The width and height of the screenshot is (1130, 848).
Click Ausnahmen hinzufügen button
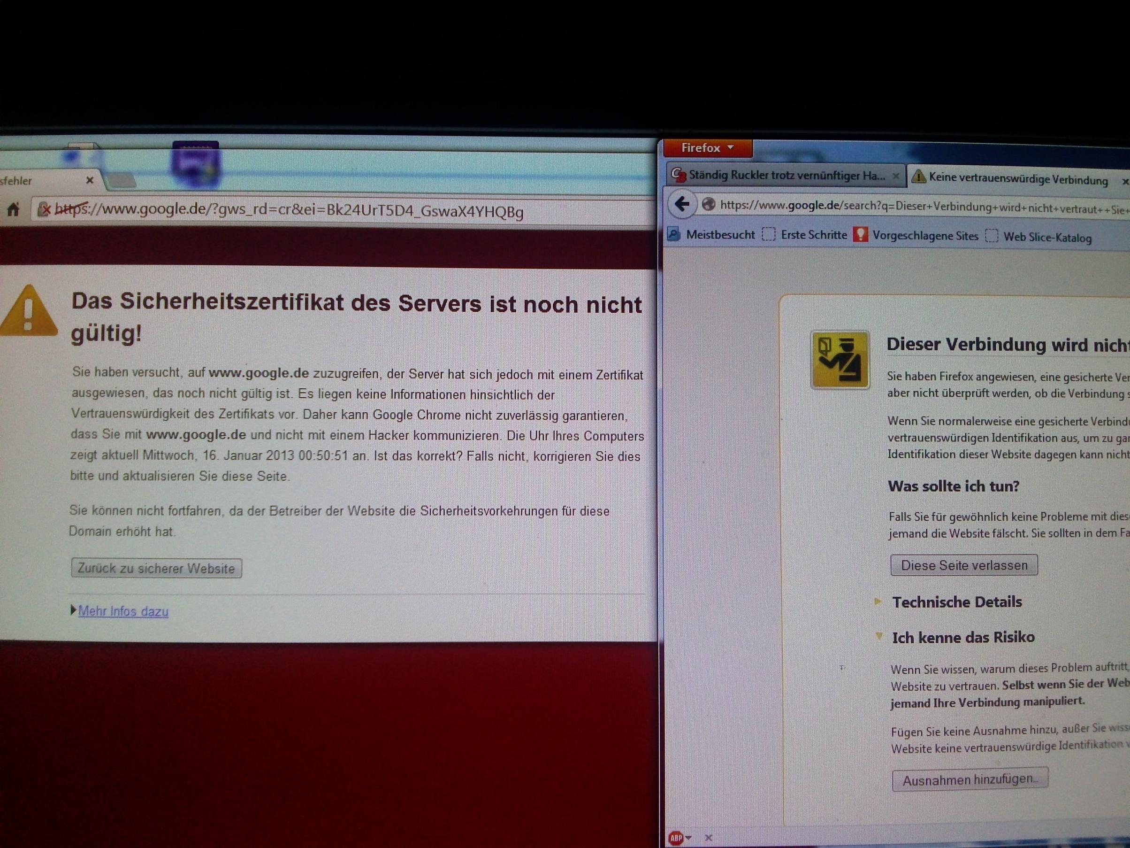(969, 779)
